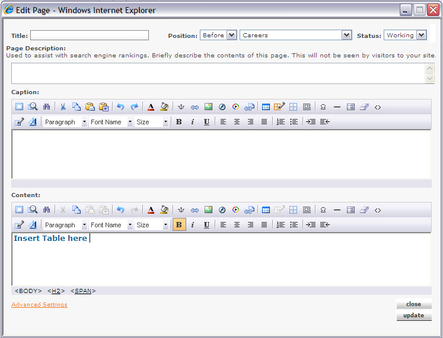Image resolution: width=443 pixels, height=338 pixels.
Task: Open Advanced Settings link
Action: 39,304
